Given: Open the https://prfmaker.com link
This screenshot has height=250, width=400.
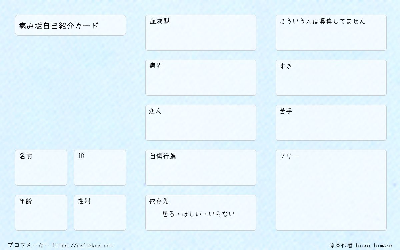Looking at the screenshot, I should point(83,246).
